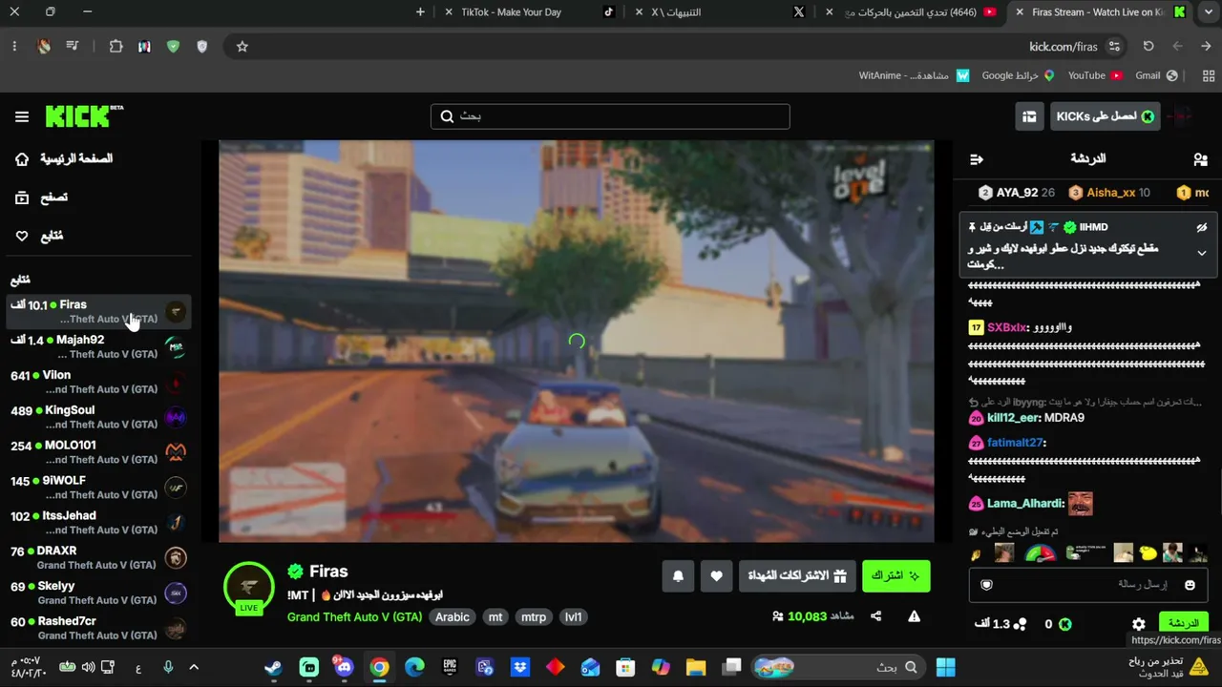This screenshot has width=1222, height=687.
Task: Close the TikTok browser tab
Action: (449, 12)
